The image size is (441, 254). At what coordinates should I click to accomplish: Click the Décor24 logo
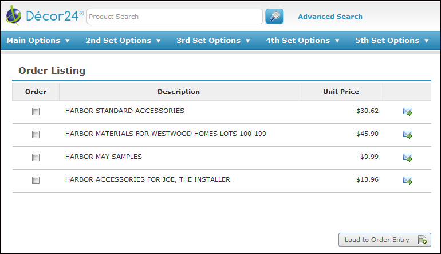point(45,17)
